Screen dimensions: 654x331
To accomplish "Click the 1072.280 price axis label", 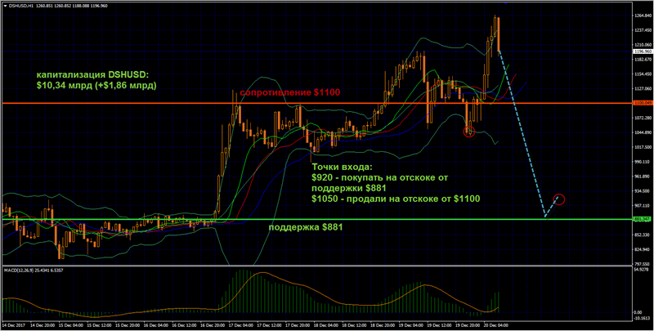I will (x=643, y=118).
